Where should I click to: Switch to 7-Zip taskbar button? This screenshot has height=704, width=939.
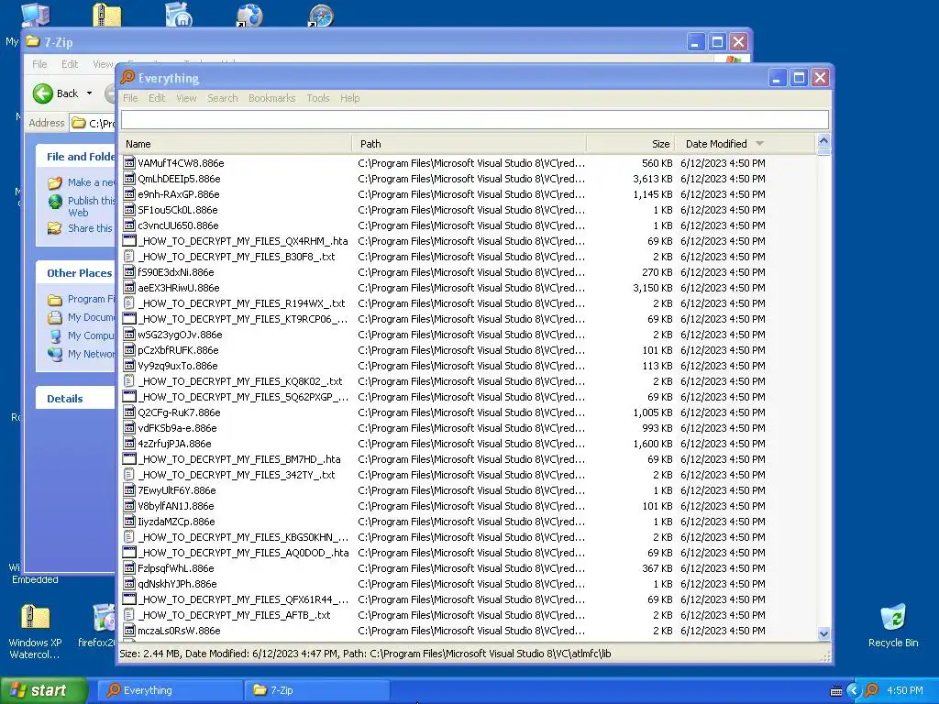point(316,690)
